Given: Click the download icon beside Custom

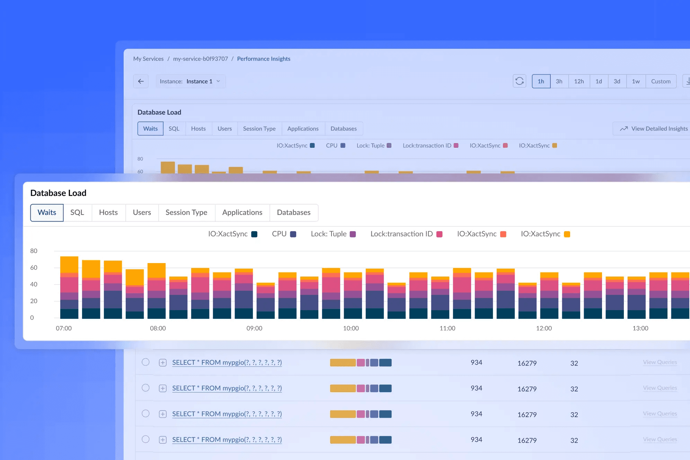Looking at the screenshot, I should coord(687,81).
